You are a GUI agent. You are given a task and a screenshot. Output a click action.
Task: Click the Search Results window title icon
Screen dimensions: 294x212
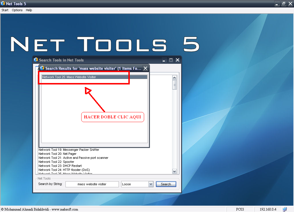click(42, 68)
